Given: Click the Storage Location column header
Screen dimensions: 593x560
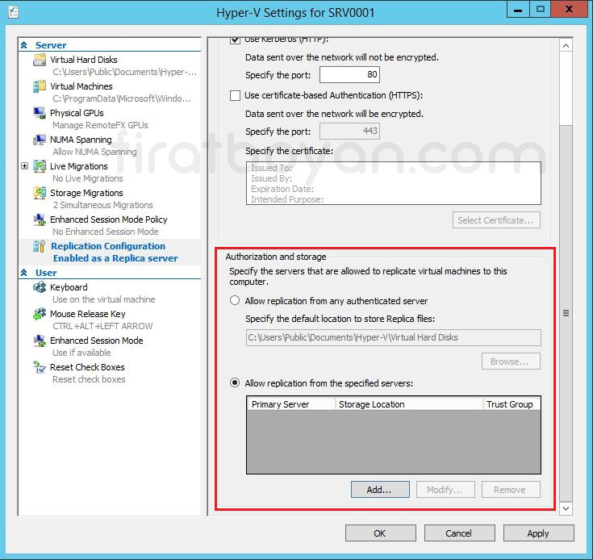Looking at the screenshot, I should pos(409,404).
